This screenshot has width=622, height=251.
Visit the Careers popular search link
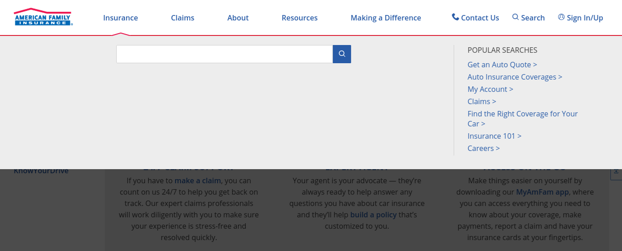(x=483, y=148)
